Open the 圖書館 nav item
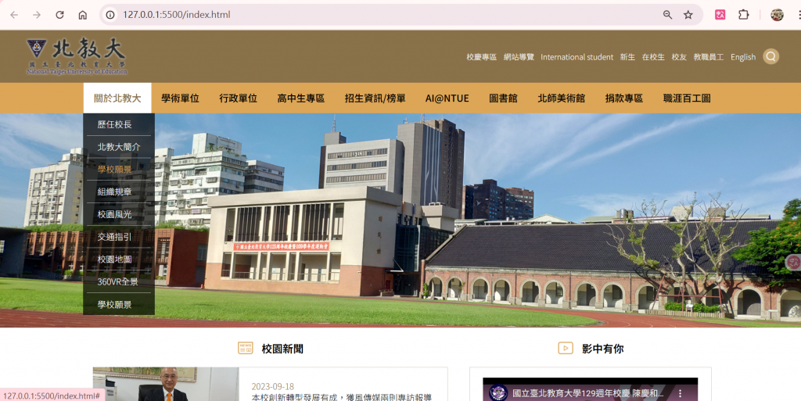 coord(503,98)
